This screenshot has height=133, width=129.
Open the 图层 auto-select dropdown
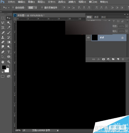32,8
